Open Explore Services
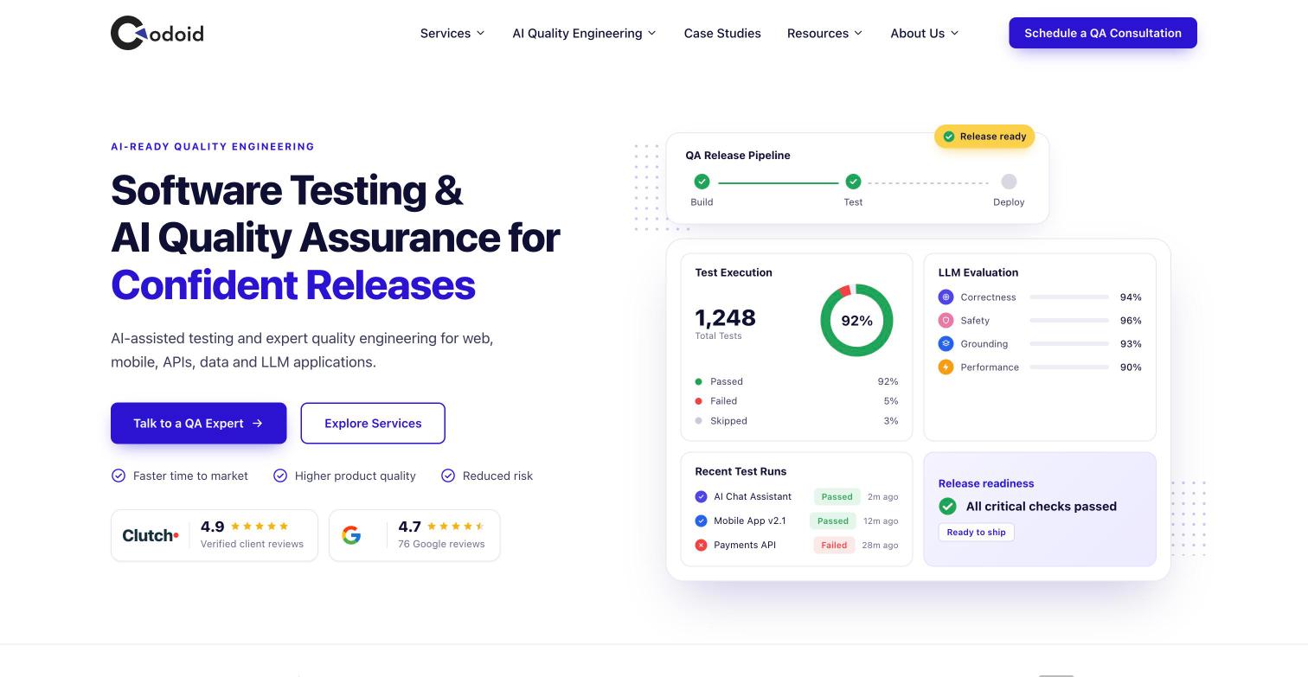Image resolution: width=1308 pixels, height=677 pixels. [x=373, y=423]
